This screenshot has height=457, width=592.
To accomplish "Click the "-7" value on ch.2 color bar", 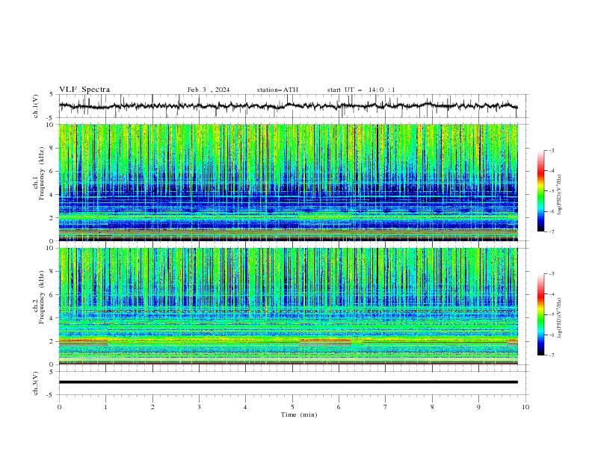I will point(552,355).
